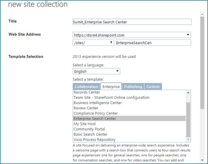Viewport: 208px width, 164px height.
Task: Select the Community Portal template
Action: click(129, 129)
